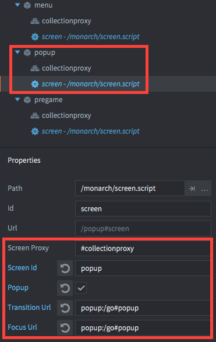Edit the Focus Url text field
The width and height of the screenshot is (216, 342).
pos(143,328)
